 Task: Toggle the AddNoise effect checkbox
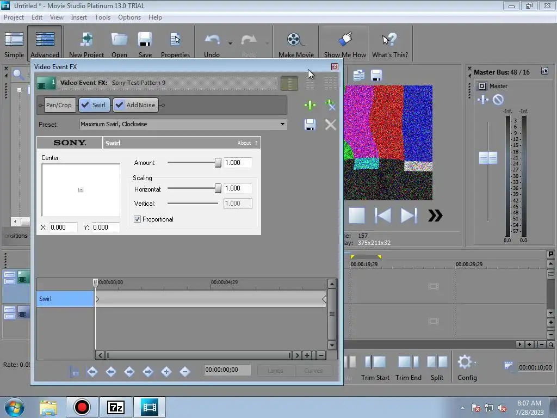(119, 105)
